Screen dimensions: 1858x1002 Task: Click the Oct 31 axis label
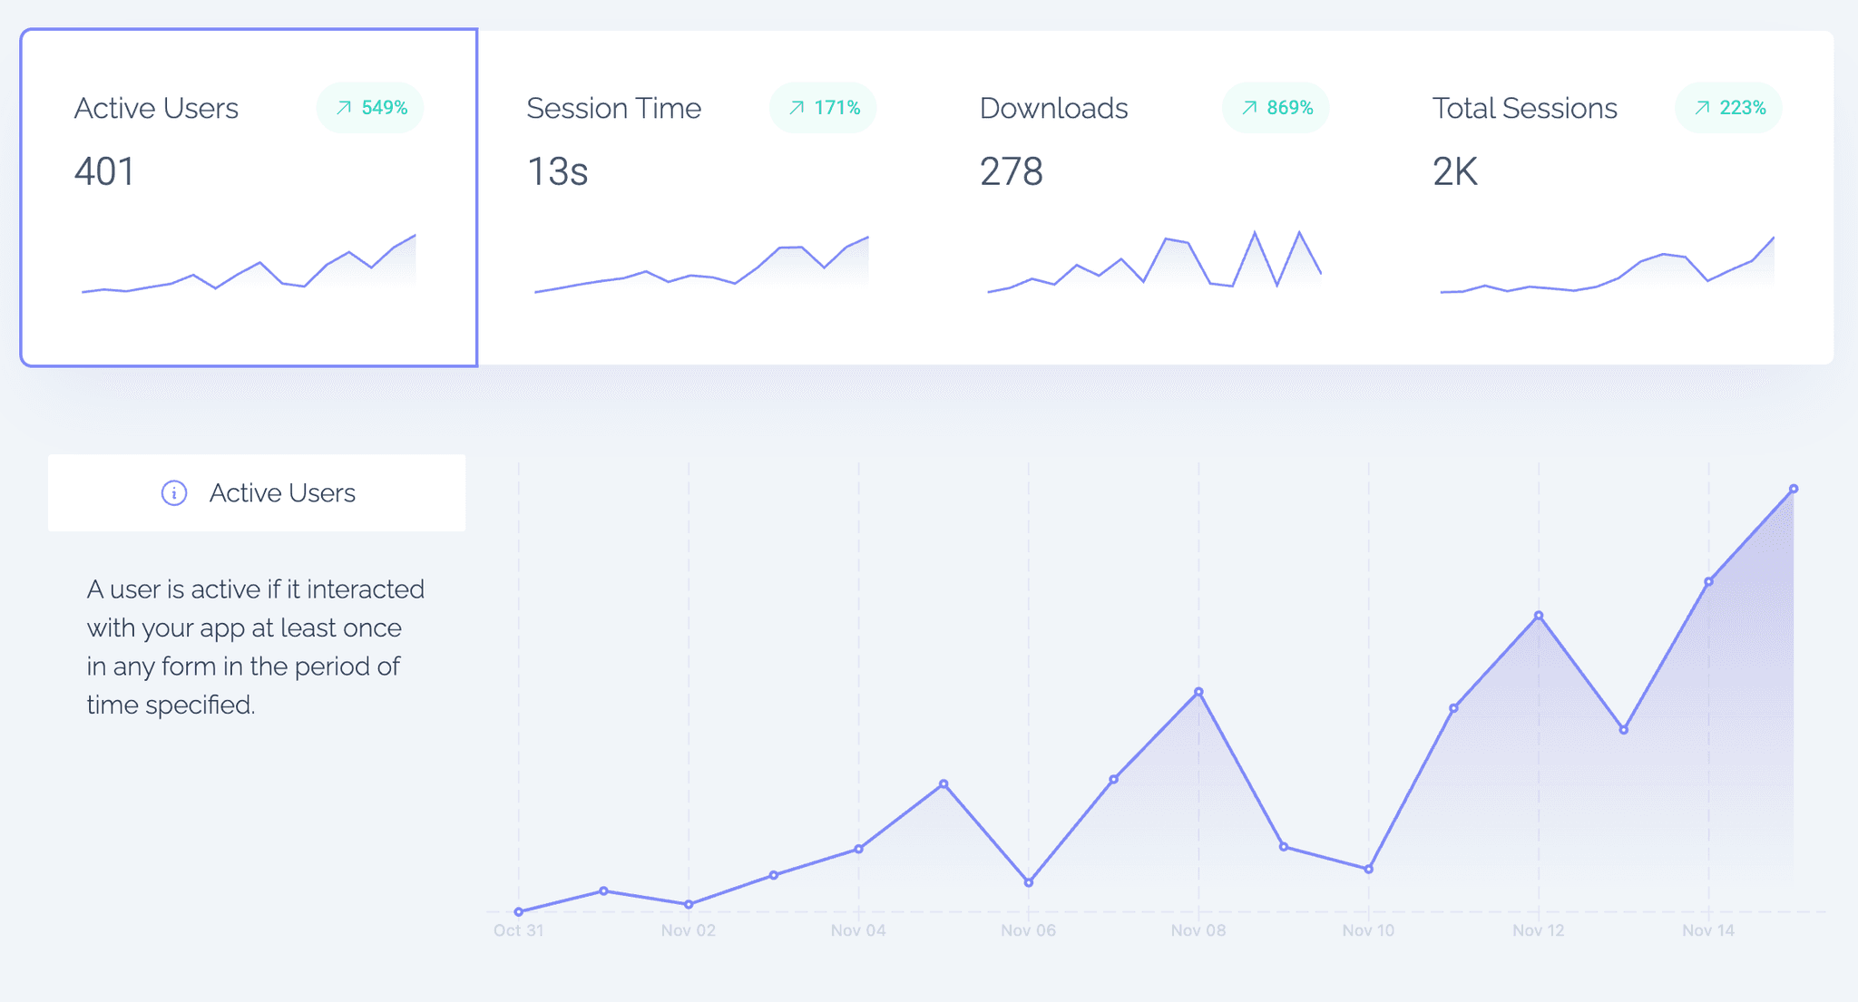pyautogui.click(x=518, y=930)
